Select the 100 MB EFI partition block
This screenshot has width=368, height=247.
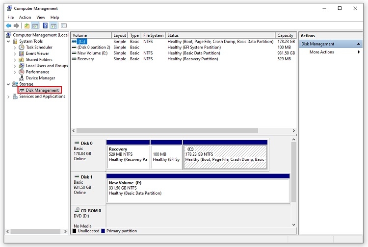pos(166,155)
